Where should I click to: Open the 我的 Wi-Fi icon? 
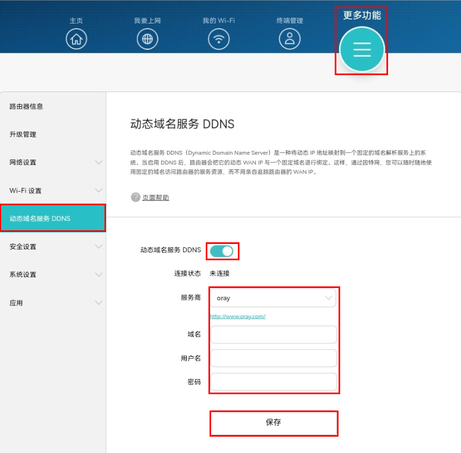coord(219,39)
